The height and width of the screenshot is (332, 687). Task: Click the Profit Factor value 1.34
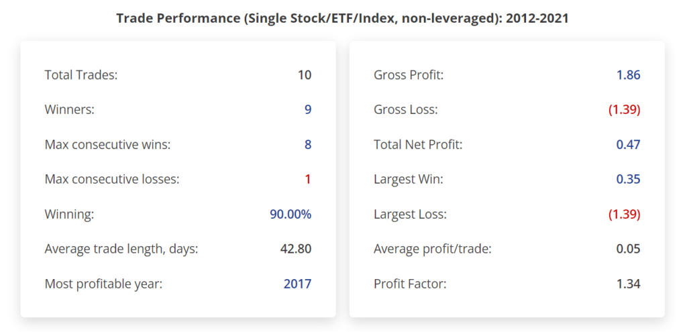(x=629, y=284)
